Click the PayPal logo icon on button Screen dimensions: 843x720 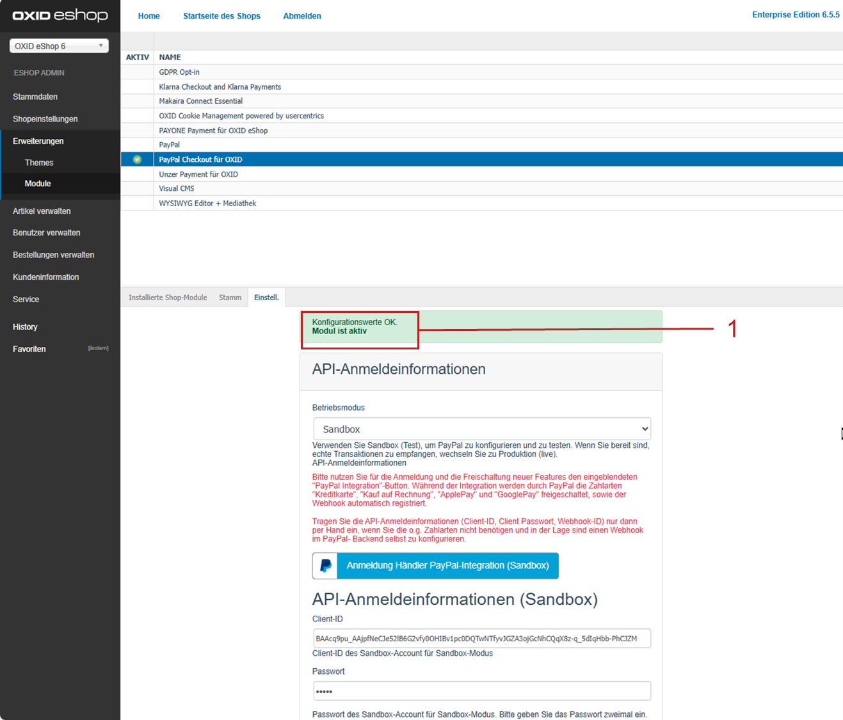click(325, 566)
